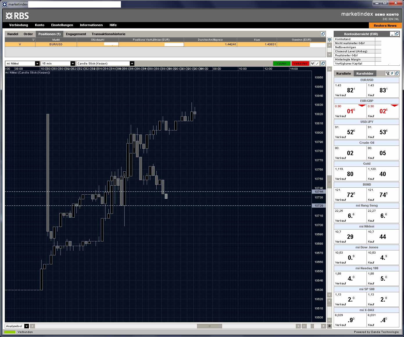Image resolution: width=404 pixels, height=337 pixels.
Task: Click the green Kaufen button
Action: (x=282, y=63)
